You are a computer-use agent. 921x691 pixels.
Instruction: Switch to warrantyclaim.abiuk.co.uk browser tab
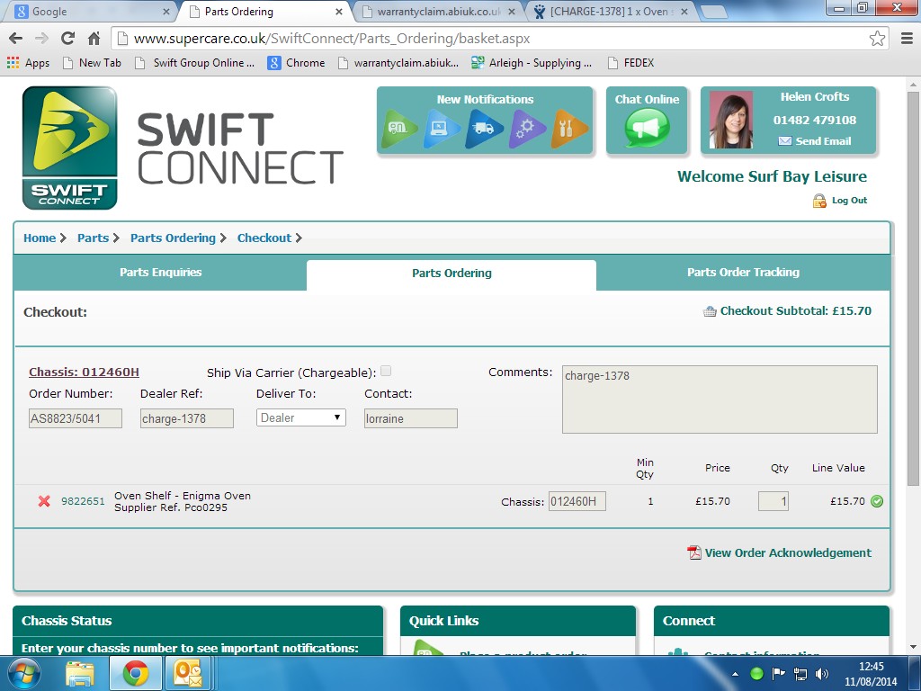pyautogui.click(x=436, y=11)
